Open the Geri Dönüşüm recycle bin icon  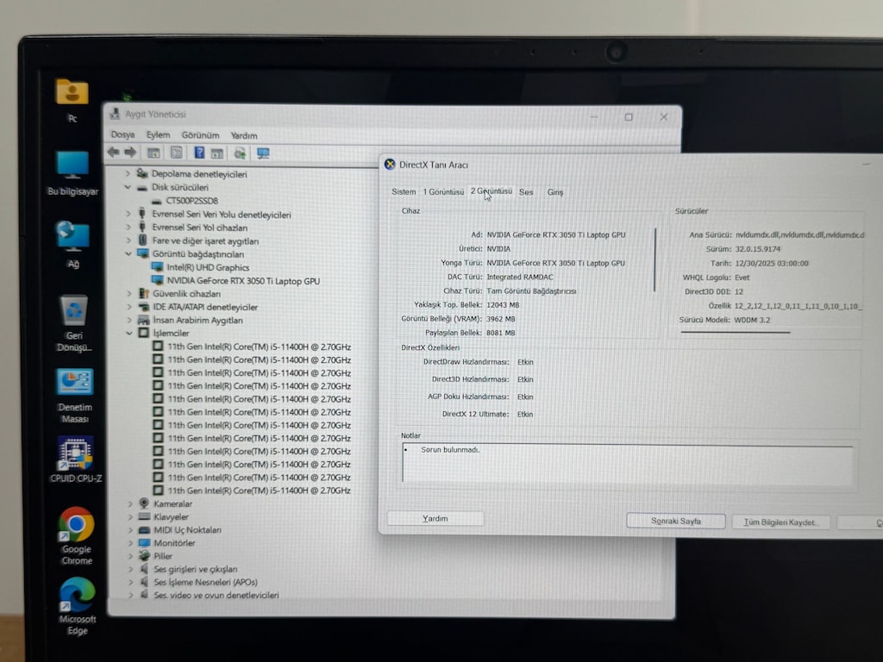pos(74,324)
